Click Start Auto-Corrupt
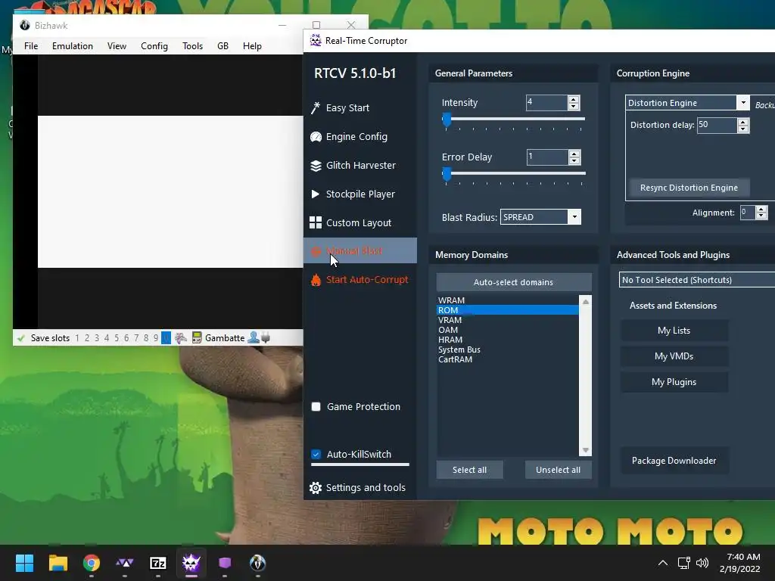 (359, 279)
